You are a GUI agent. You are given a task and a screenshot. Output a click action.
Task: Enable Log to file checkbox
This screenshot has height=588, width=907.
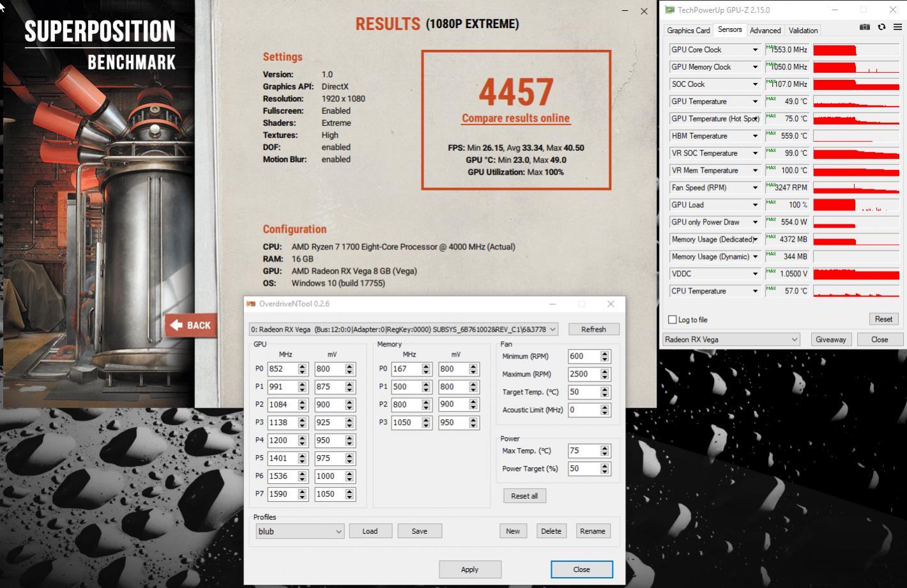[672, 320]
